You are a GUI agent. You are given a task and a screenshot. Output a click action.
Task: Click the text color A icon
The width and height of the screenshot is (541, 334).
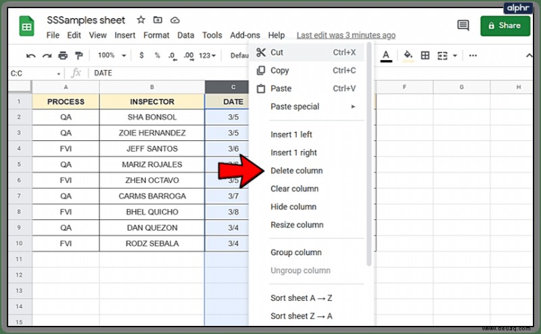[x=386, y=55]
